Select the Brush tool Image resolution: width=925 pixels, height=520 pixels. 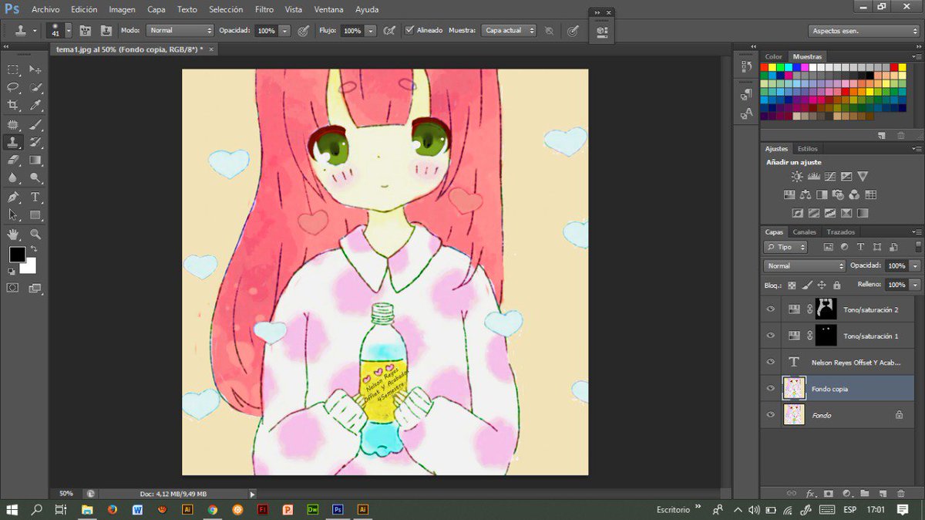[35, 124]
